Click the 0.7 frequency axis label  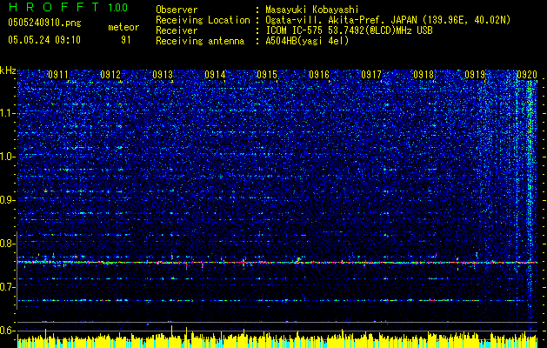click(7, 287)
